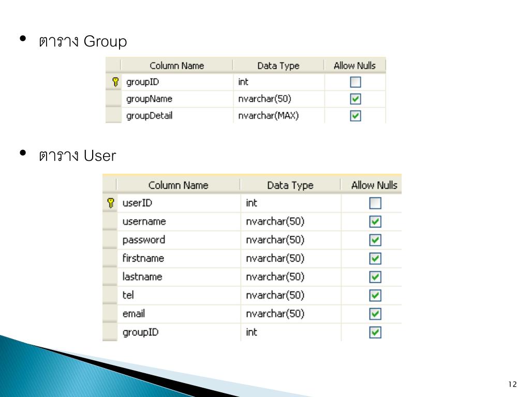Toggle Allow Nulls checkbox for groupID in Group table
Image resolution: width=530 pixels, height=397 pixels.
(x=355, y=82)
